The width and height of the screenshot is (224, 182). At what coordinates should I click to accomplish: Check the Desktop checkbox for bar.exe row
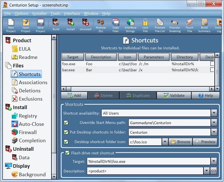[212, 70]
